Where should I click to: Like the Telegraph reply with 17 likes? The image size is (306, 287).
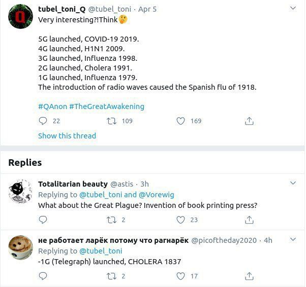(180, 276)
